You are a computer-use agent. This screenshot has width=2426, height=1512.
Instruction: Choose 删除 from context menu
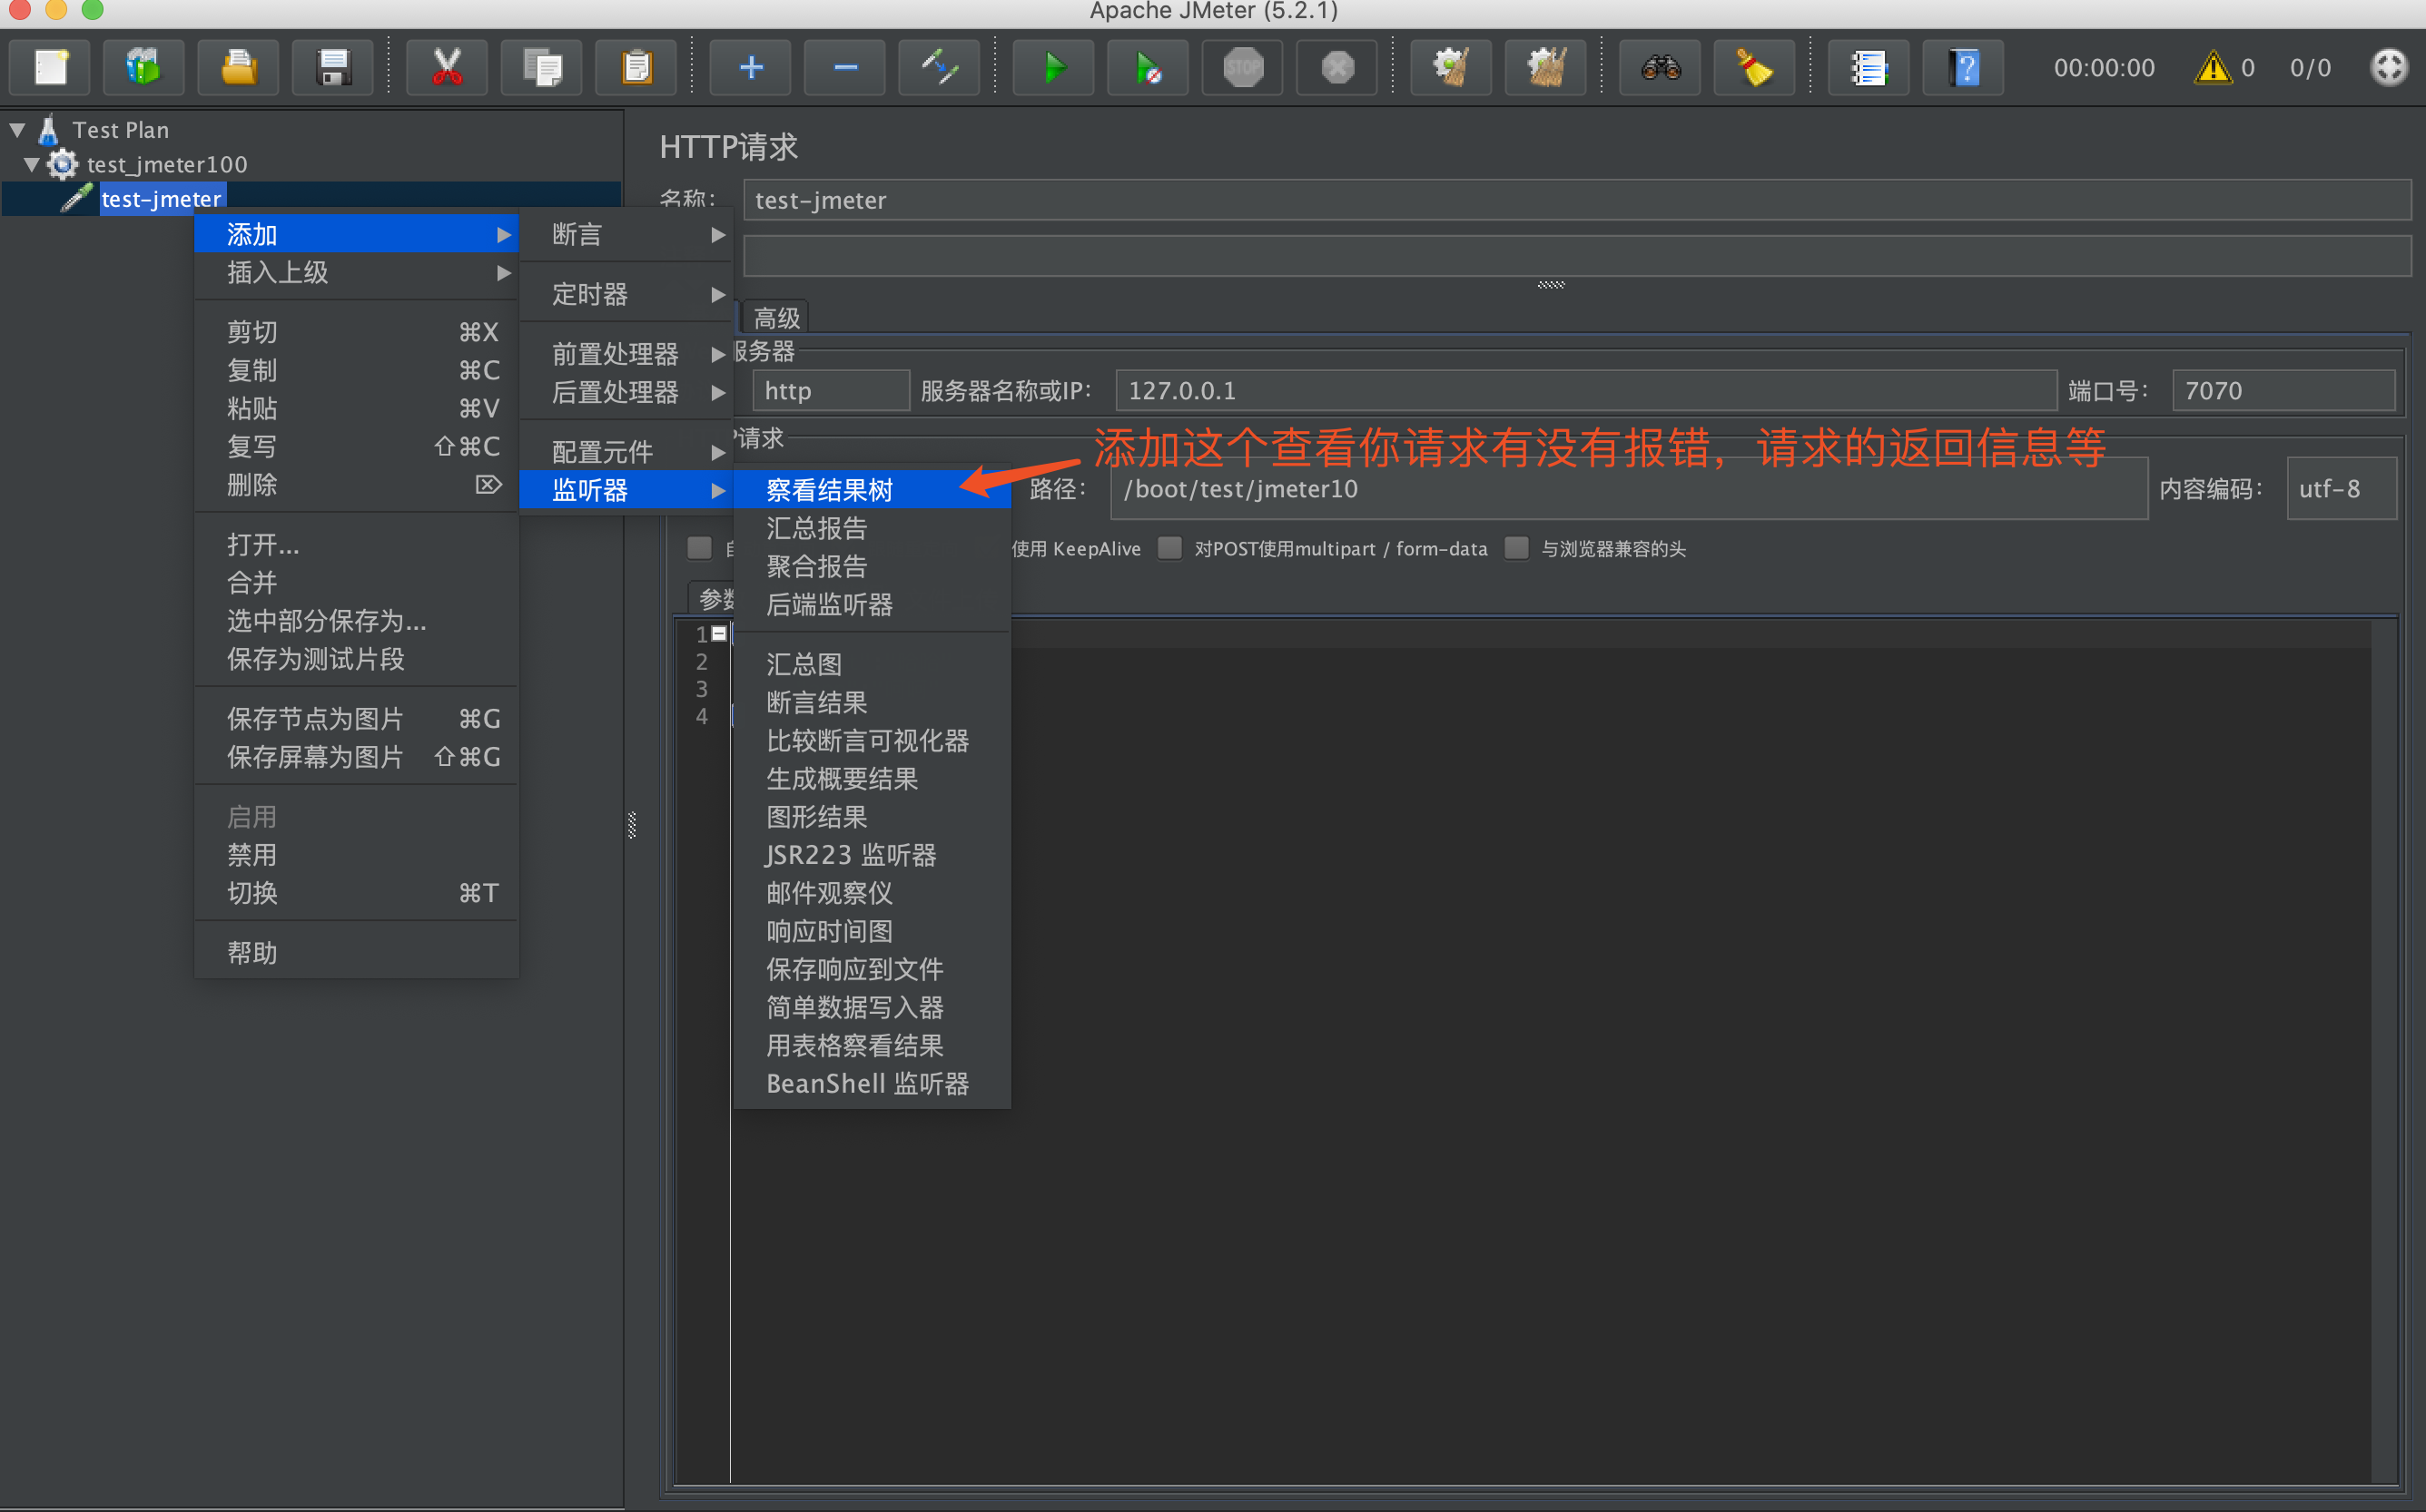coord(357,485)
